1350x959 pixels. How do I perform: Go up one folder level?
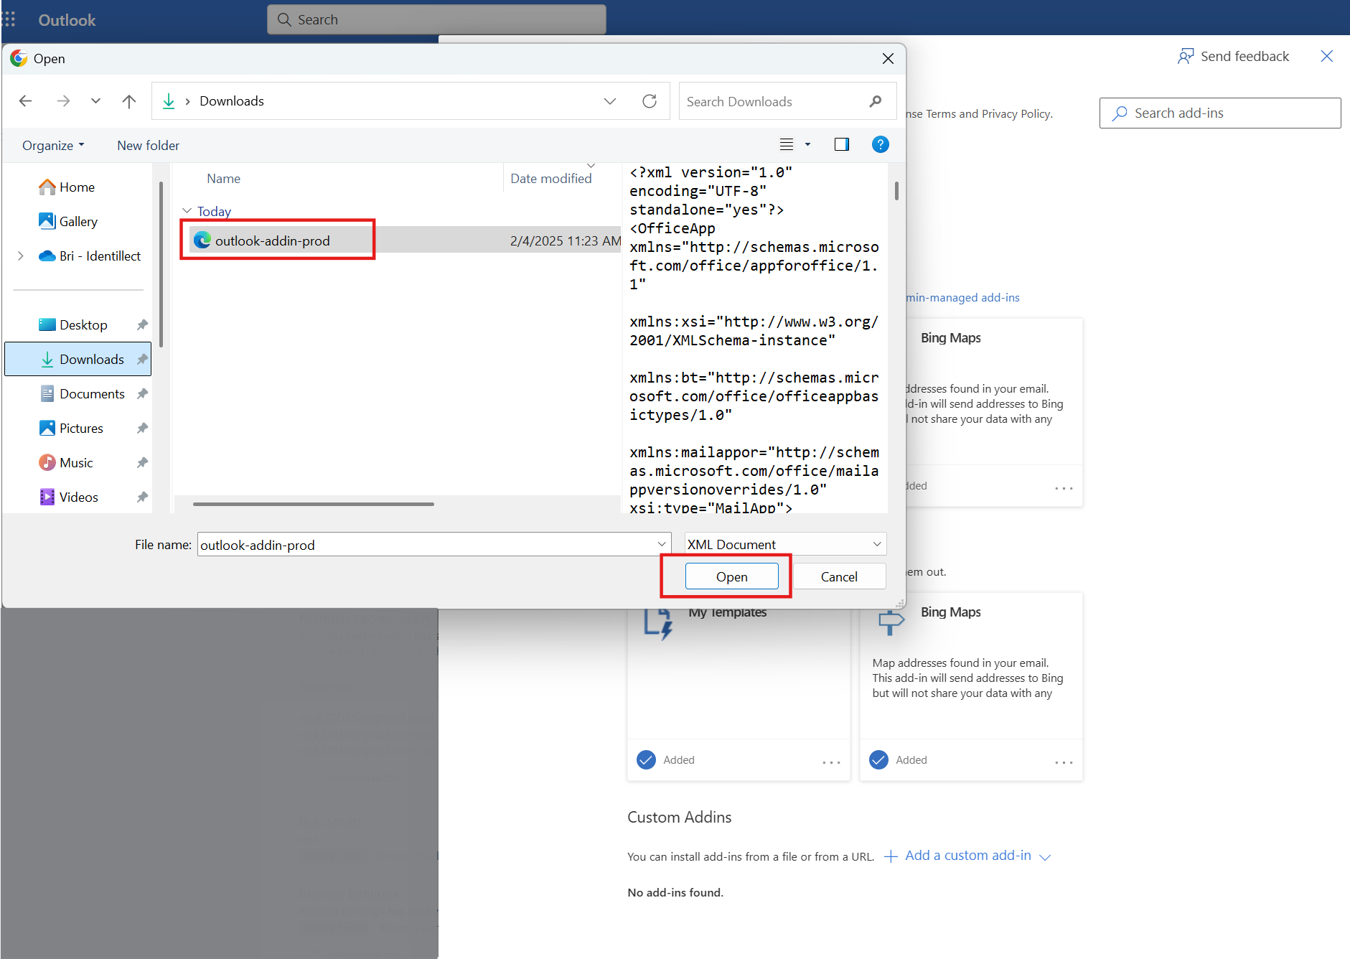[x=129, y=101]
